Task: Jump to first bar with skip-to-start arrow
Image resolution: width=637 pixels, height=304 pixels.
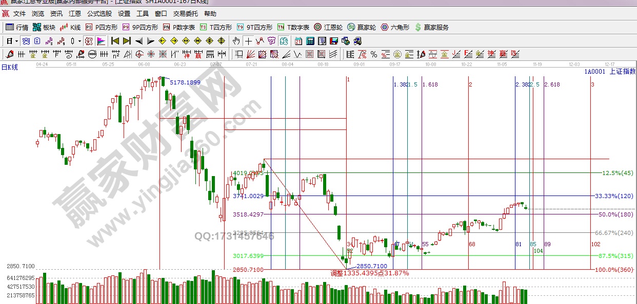Action: (115, 41)
